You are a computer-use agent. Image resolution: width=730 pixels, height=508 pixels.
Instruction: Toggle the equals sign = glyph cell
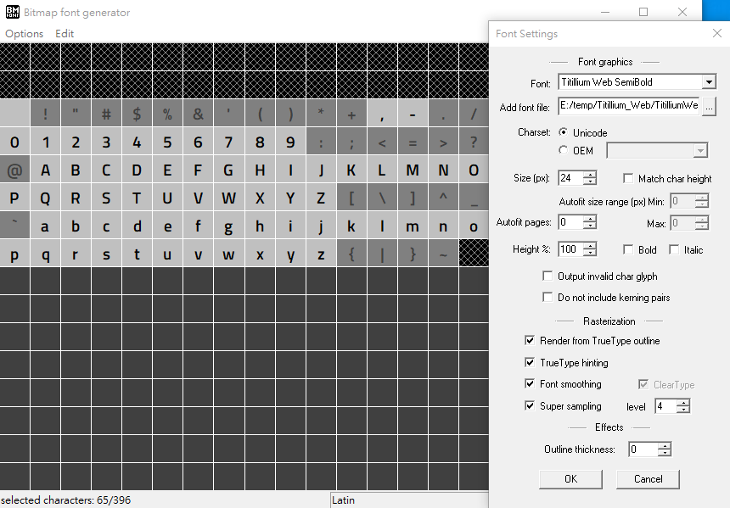coord(413,142)
